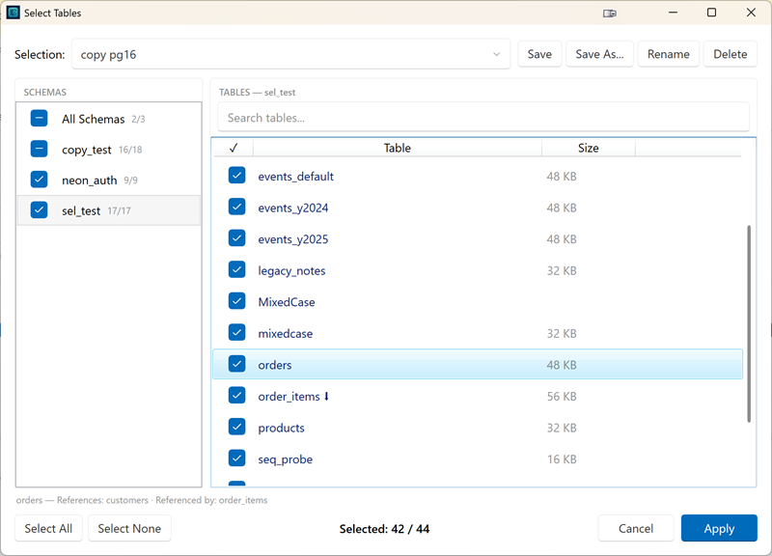Sort by the Table column header
The image size is (772, 556).
(398, 148)
